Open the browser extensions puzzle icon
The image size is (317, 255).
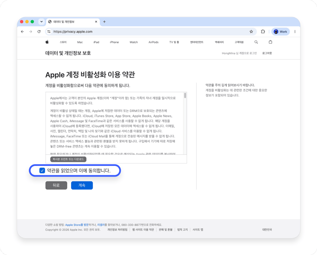point(263,32)
